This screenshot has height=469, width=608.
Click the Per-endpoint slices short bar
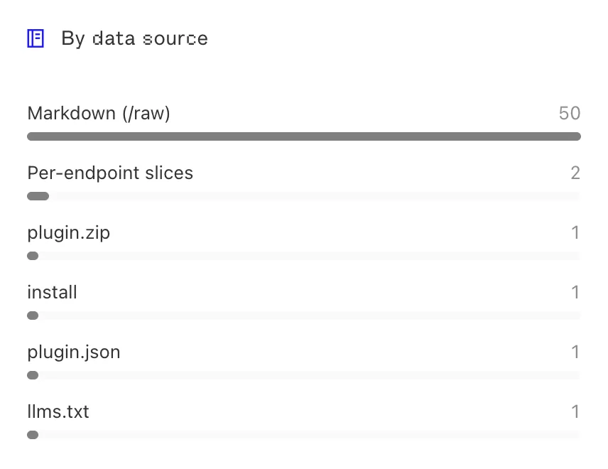tap(38, 196)
